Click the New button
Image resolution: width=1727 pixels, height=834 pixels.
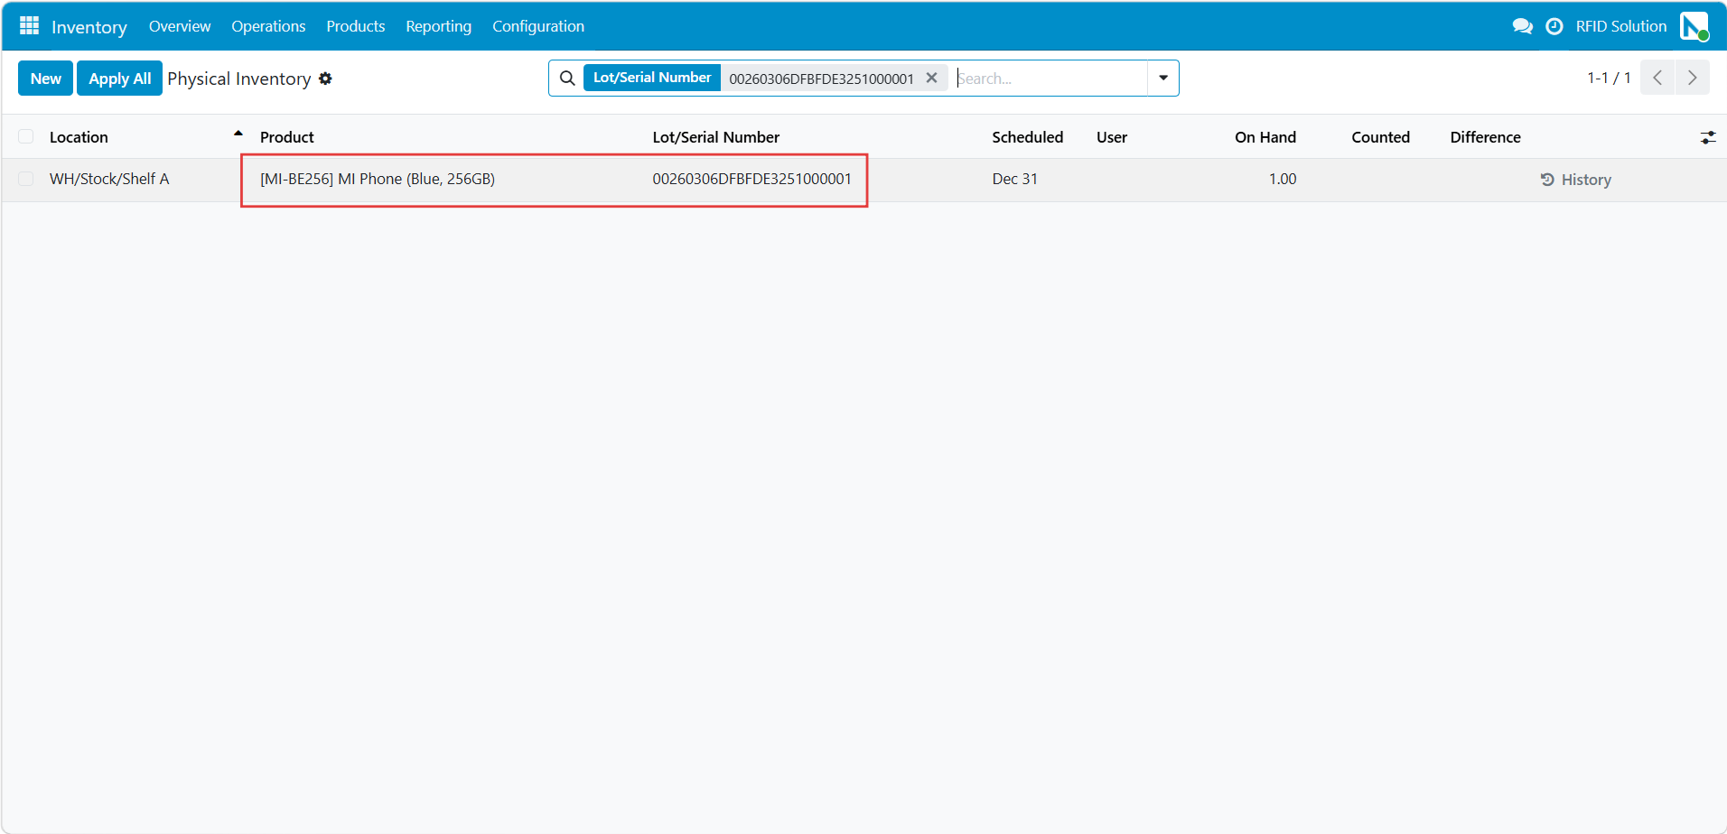(45, 78)
